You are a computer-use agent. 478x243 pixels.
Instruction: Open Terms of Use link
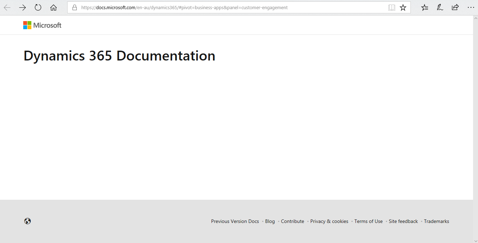click(x=369, y=221)
